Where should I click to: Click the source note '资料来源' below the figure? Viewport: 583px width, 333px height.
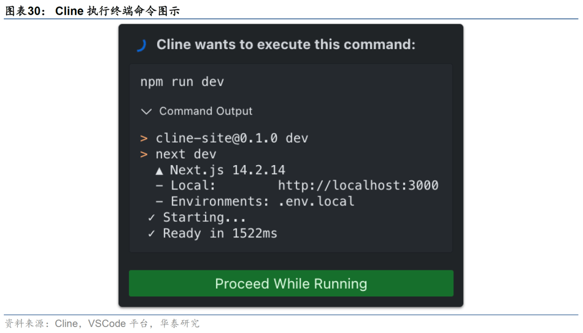click(x=103, y=323)
